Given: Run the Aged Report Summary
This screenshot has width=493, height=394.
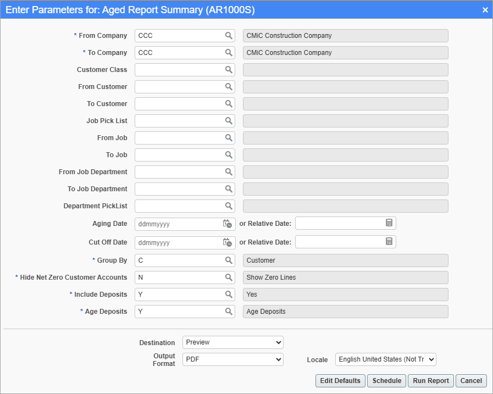Looking at the screenshot, I should click(x=430, y=380).
